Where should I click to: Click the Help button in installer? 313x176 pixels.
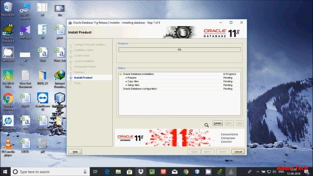coord(75,152)
